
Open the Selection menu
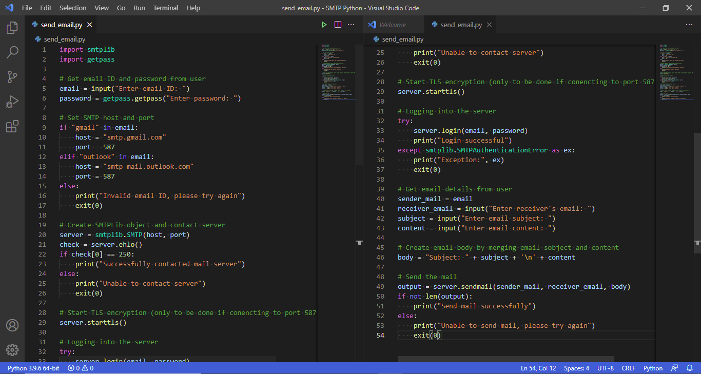click(x=73, y=8)
